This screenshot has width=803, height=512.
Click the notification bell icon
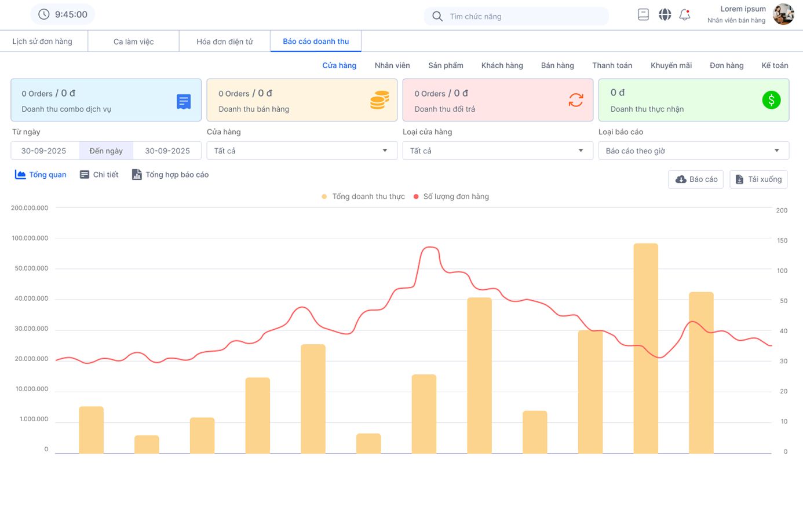point(685,14)
